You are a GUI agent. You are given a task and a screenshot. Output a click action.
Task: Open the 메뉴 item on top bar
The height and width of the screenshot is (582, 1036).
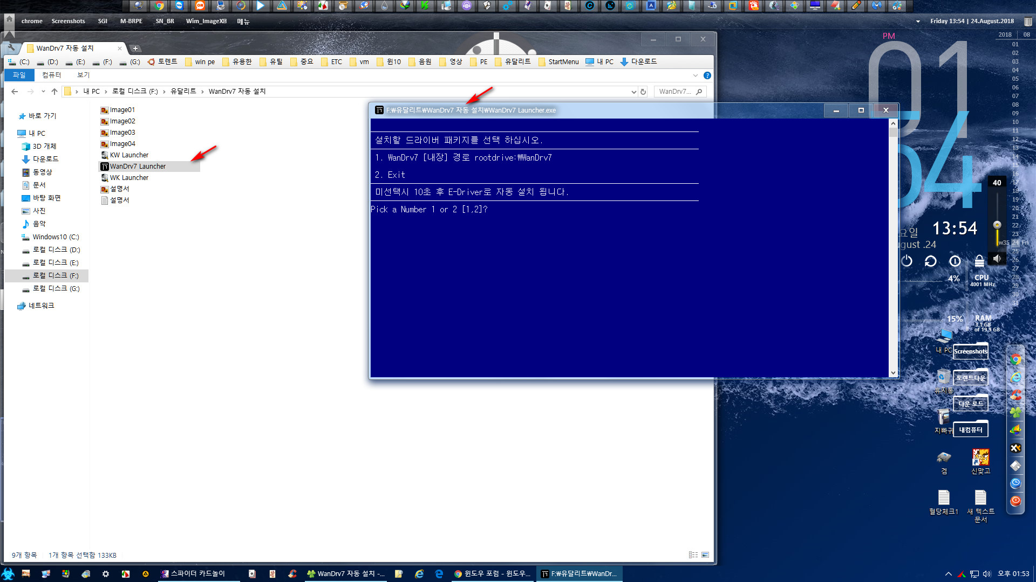tap(243, 22)
